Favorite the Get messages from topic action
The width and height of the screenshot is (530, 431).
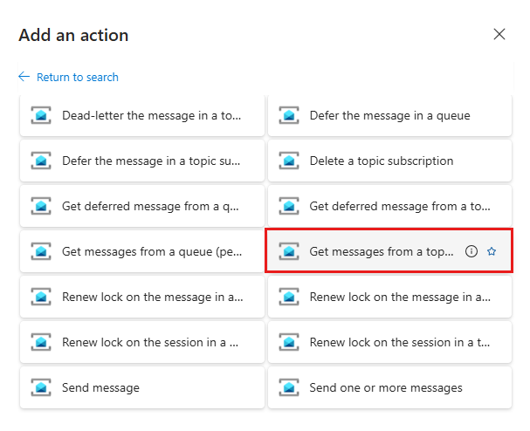(x=492, y=251)
